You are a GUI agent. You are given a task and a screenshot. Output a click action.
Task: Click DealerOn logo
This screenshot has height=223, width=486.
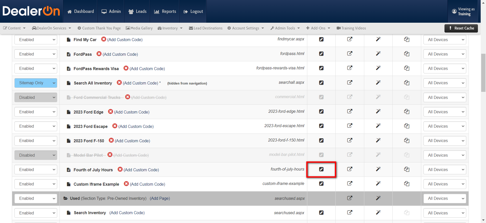31,11
